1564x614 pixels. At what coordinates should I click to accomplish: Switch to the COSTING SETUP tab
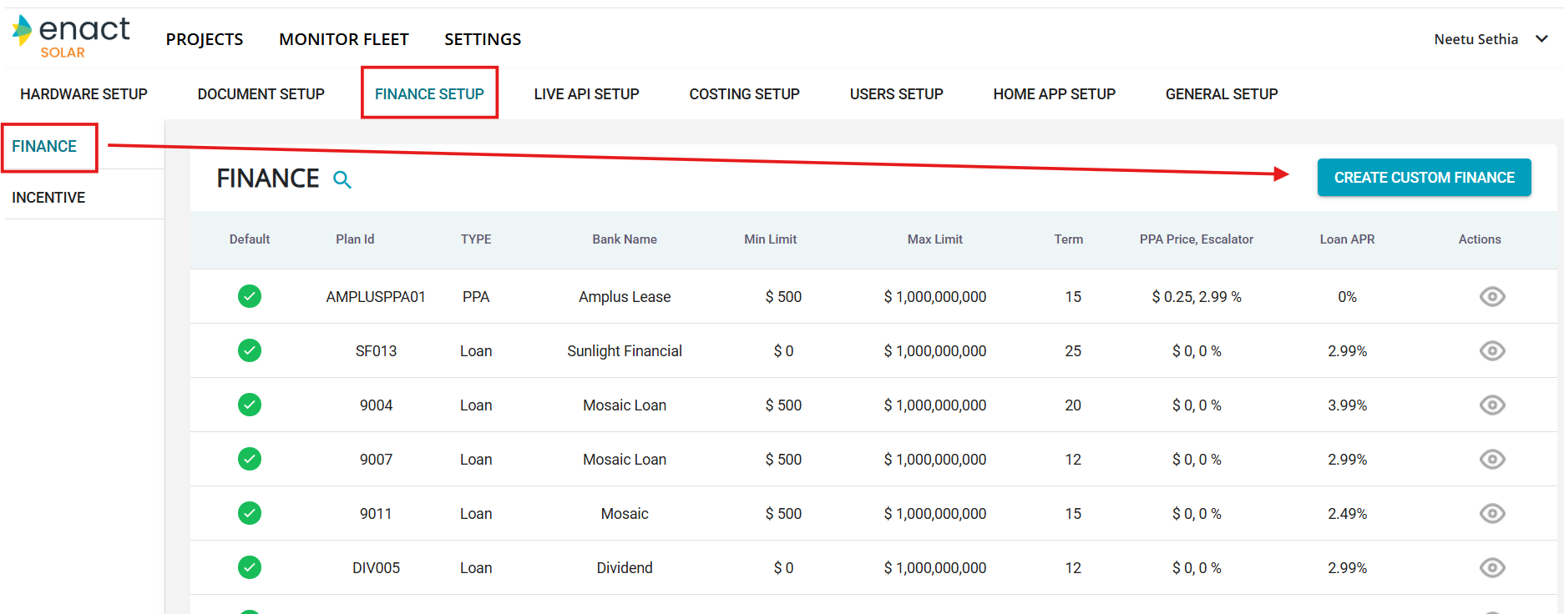[x=744, y=94]
